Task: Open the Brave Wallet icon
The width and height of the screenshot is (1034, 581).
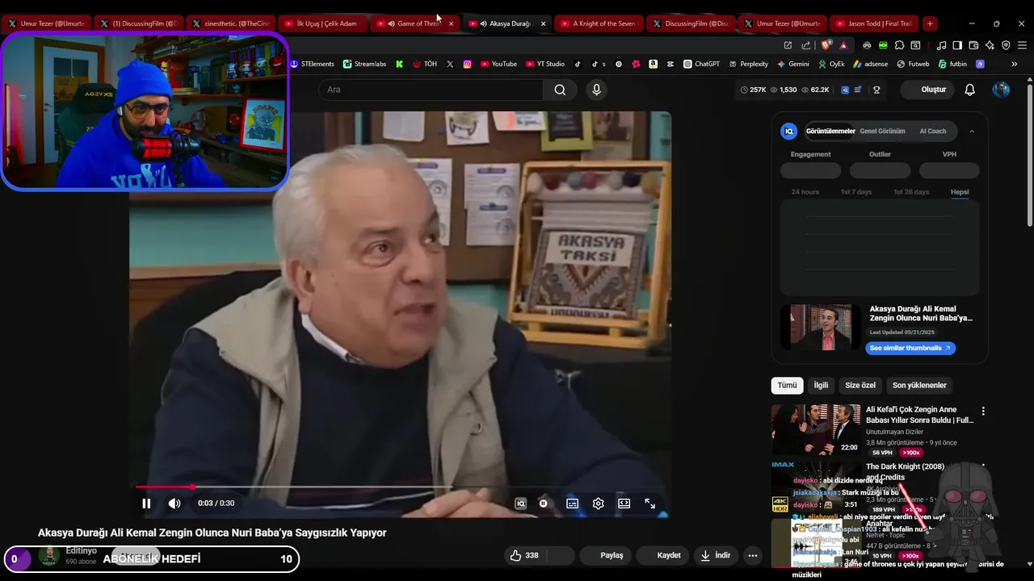Action: (973, 45)
